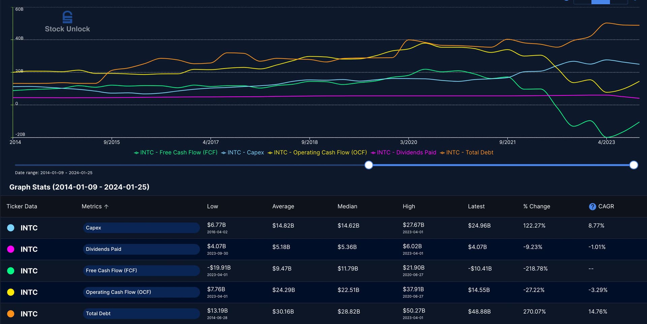Screen dimensions: 647x324
Task: Toggle the INTC Operating Cash Flow legend entry
Action: click(x=317, y=152)
